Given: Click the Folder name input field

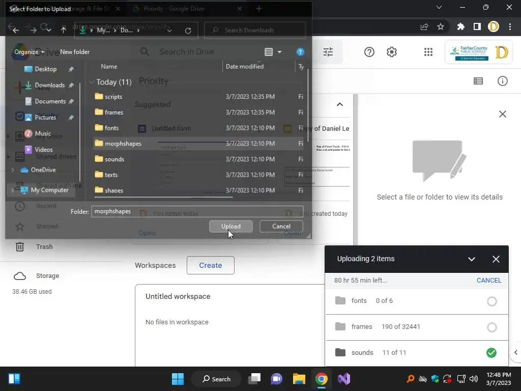Looking at the screenshot, I should [197, 211].
